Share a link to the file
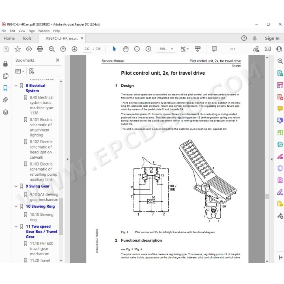284x284 pixels. 256,49
